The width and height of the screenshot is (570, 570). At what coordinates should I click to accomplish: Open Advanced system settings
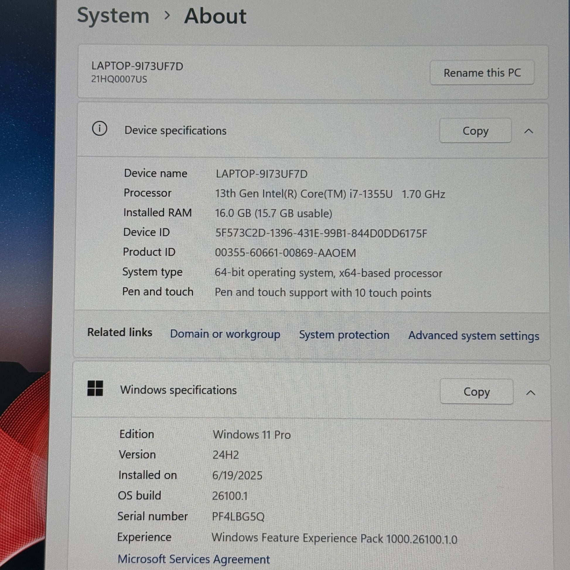coord(474,336)
